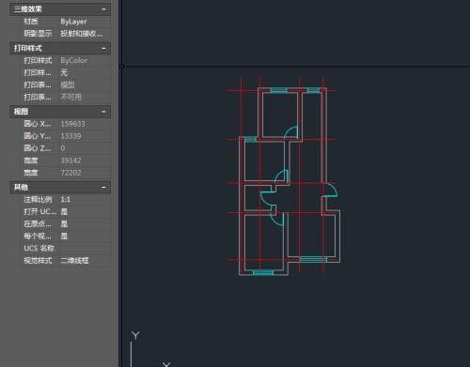470x367 pixels.
Task: Open the 打开 UC... 是 value
Action: pos(85,211)
